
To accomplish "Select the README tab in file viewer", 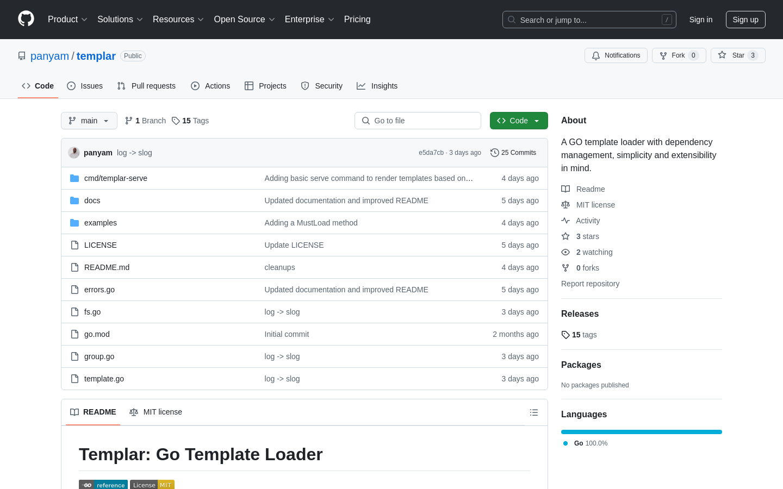I will tap(93, 412).
